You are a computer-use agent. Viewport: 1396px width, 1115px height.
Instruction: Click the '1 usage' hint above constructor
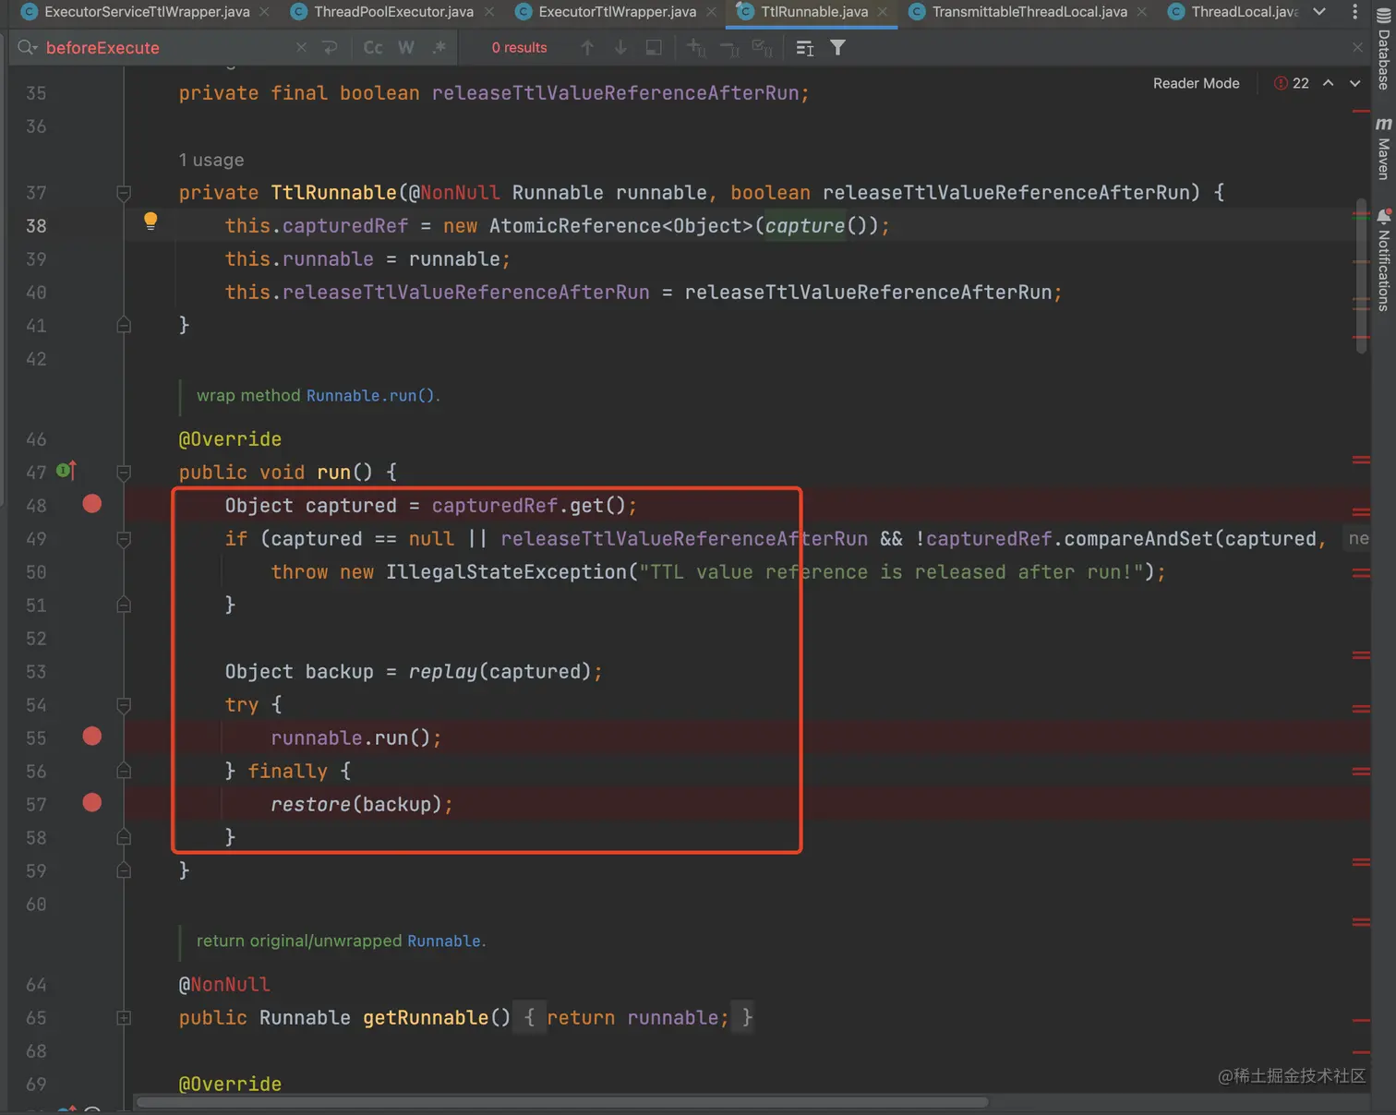point(211,160)
